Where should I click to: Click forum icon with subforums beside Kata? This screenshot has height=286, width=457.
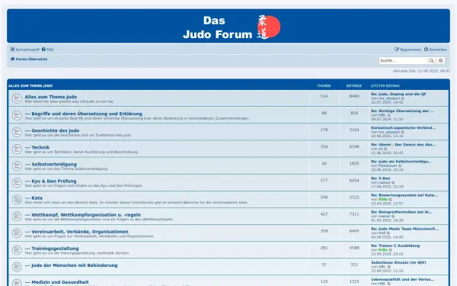click(17, 200)
